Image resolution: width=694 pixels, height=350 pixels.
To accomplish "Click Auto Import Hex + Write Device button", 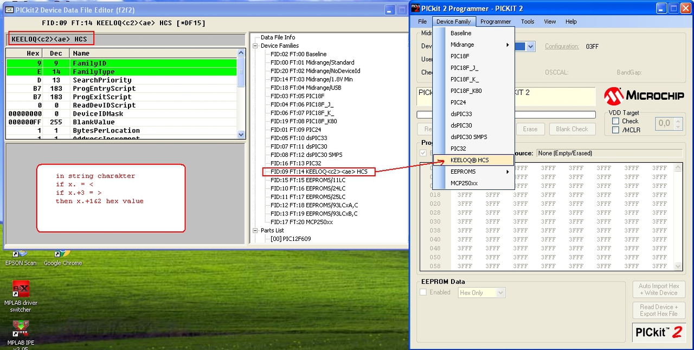I will point(659,289).
